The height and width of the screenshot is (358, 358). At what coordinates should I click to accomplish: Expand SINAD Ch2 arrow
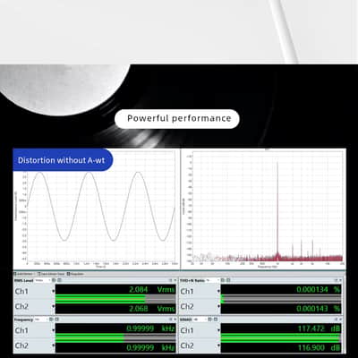pyautogui.click(x=218, y=345)
